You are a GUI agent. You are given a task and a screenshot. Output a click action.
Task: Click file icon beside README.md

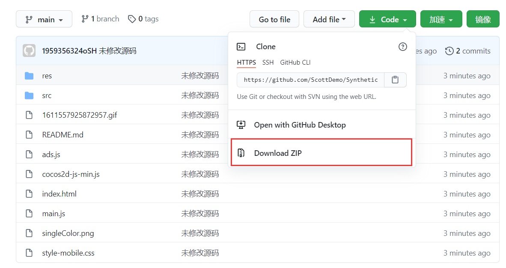tap(29, 135)
